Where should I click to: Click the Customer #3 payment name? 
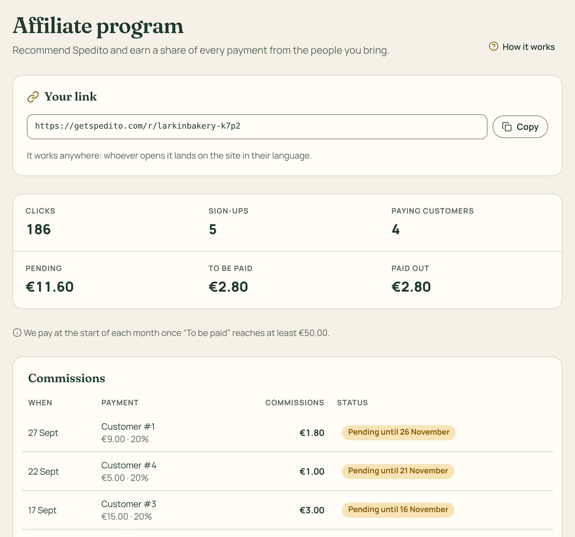(x=129, y=504)
